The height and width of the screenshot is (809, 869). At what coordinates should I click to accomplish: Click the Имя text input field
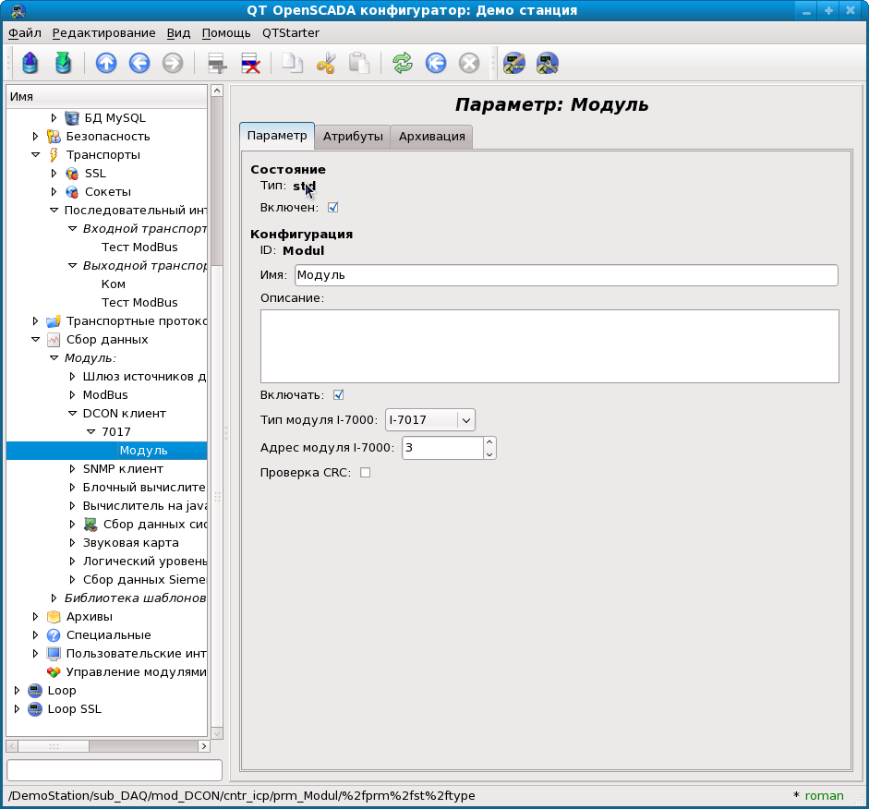[x=565, y=275]
